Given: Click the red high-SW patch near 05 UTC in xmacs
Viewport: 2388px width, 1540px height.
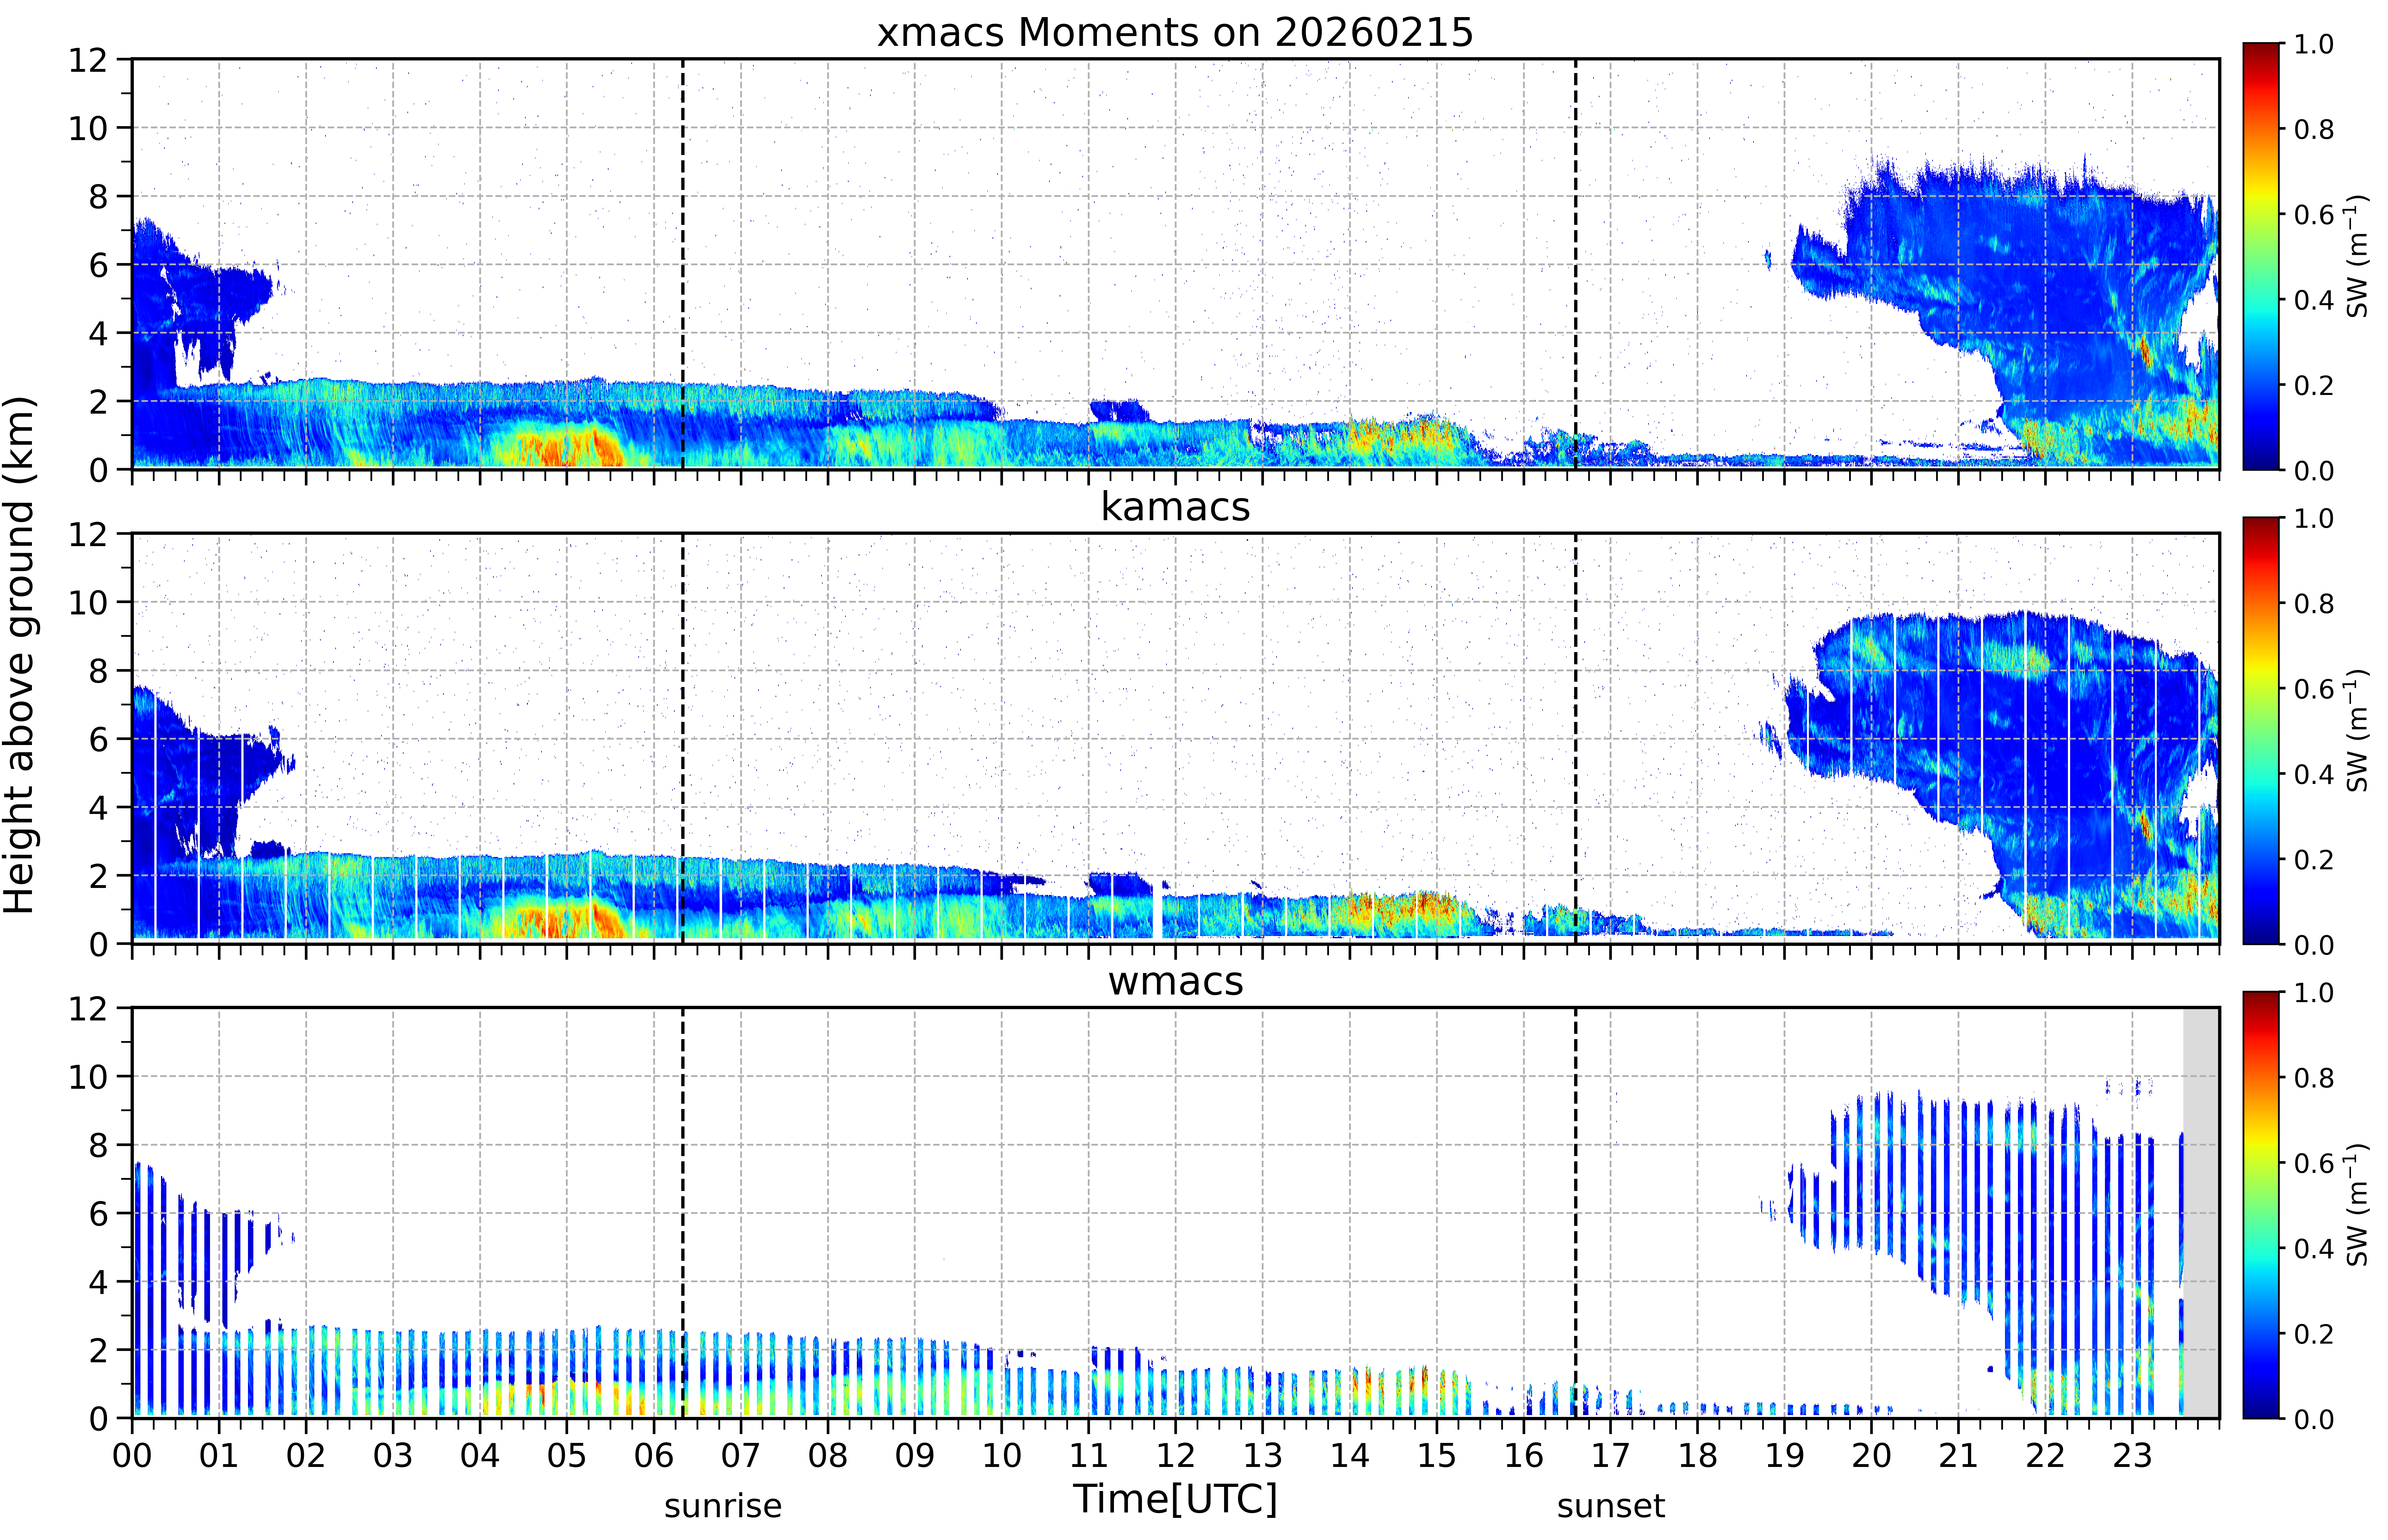Looking at the screenshot, I should pos(560,445).
